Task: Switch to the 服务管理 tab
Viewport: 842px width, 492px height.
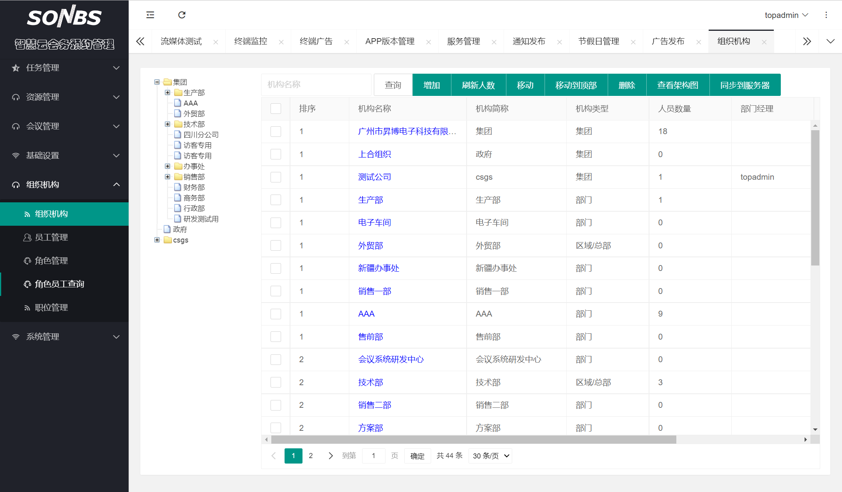Action: click(463, 41)
